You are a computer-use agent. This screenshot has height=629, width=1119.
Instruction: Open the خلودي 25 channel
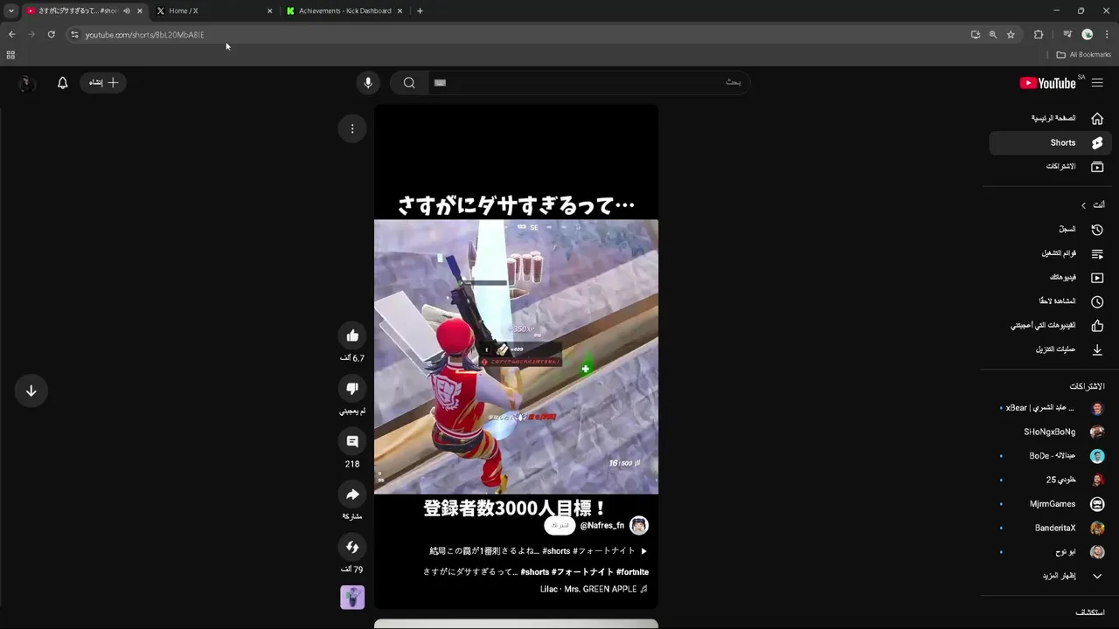(x=1050, y=480)
